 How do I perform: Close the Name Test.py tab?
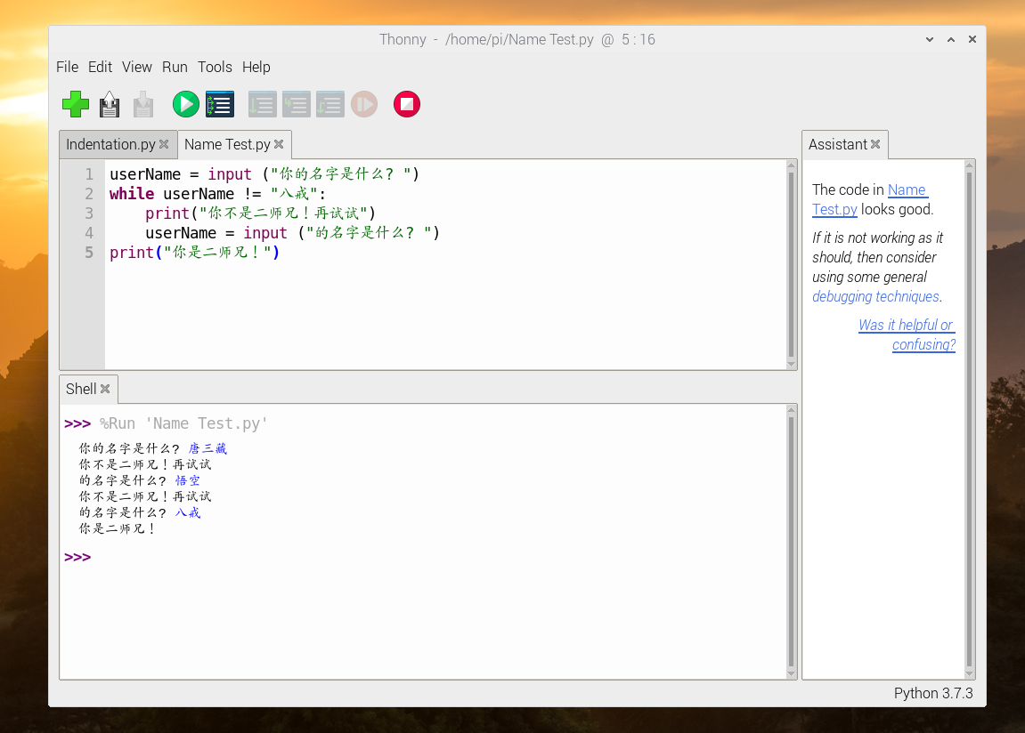279,144
